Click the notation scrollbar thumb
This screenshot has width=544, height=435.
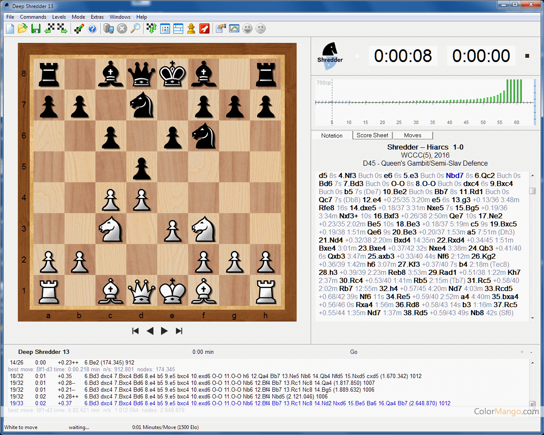click(x=532, y=191)
